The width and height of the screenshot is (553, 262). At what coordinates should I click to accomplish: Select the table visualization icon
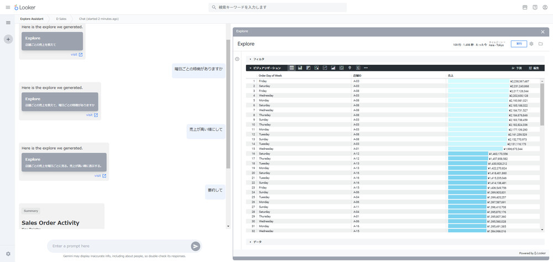click(x=291, y=68)
